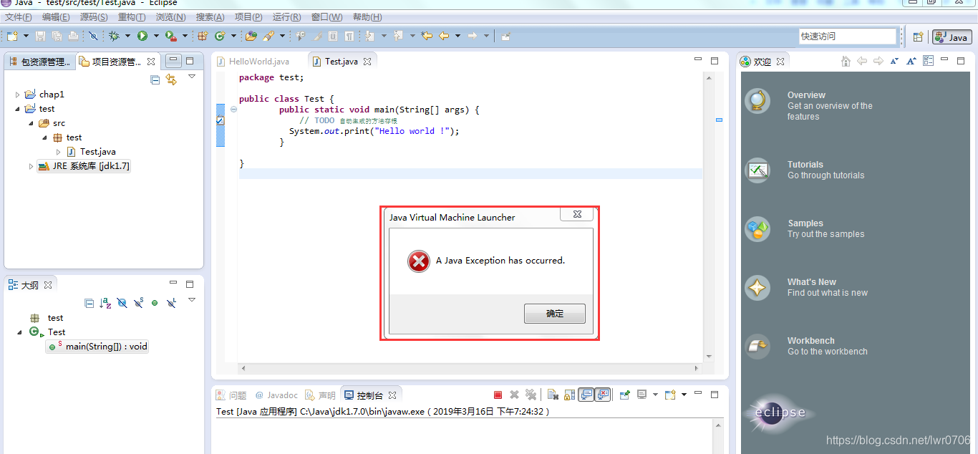Switch to 包资源管理 tab
Image resolution: width=978 pixels, height=454 pixels.
point(40,62)
